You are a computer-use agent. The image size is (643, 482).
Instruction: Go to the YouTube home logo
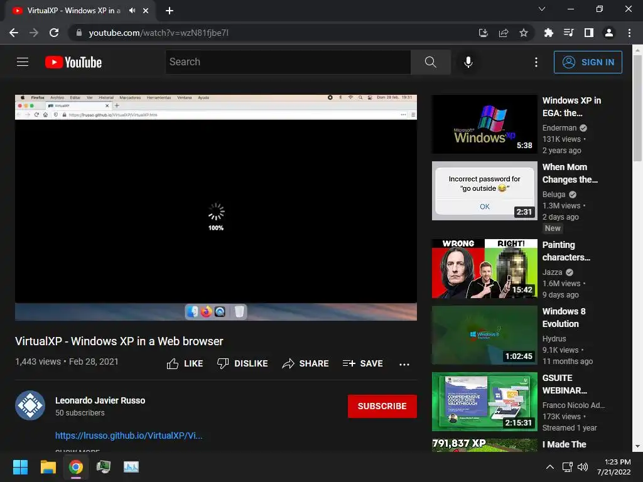pyautogui.click(x=73, y=62)
